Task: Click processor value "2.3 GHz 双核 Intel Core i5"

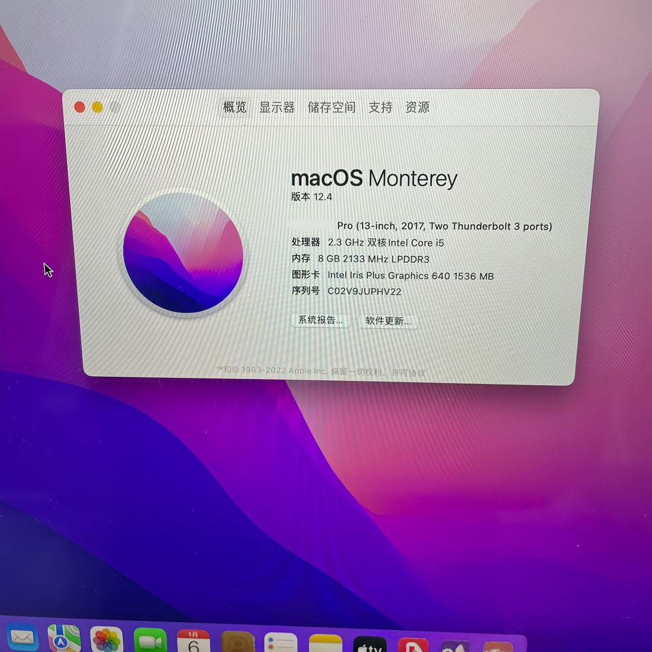Action: (386, 242)
